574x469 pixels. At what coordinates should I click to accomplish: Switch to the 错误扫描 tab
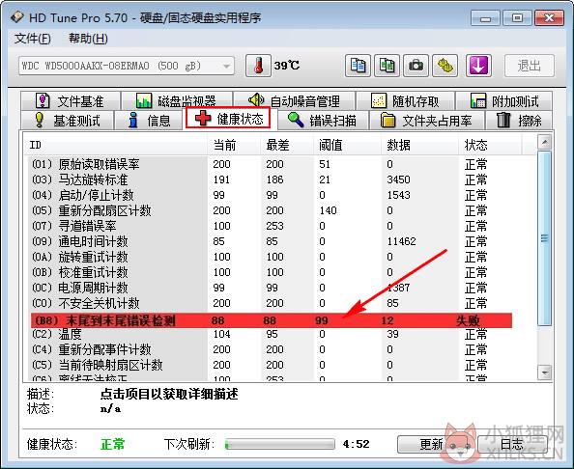[323, 120]
